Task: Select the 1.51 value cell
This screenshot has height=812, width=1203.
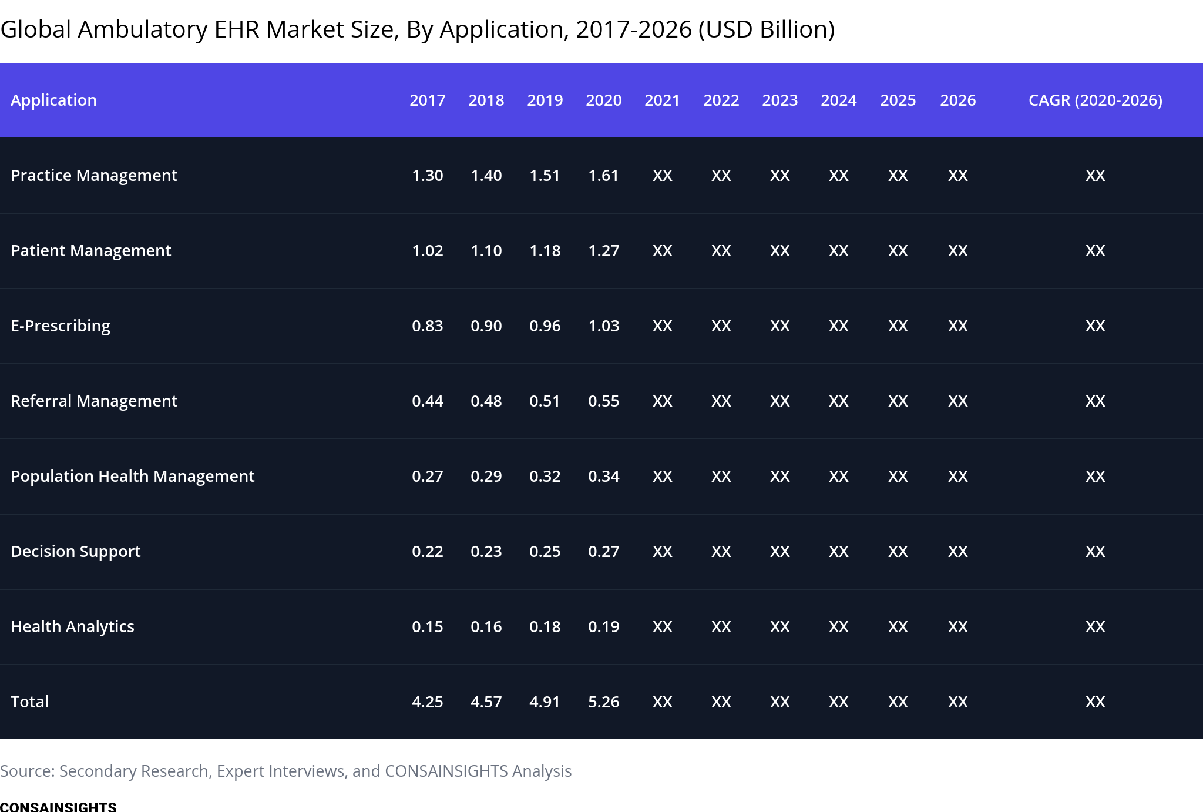Action: coord(545,176)
